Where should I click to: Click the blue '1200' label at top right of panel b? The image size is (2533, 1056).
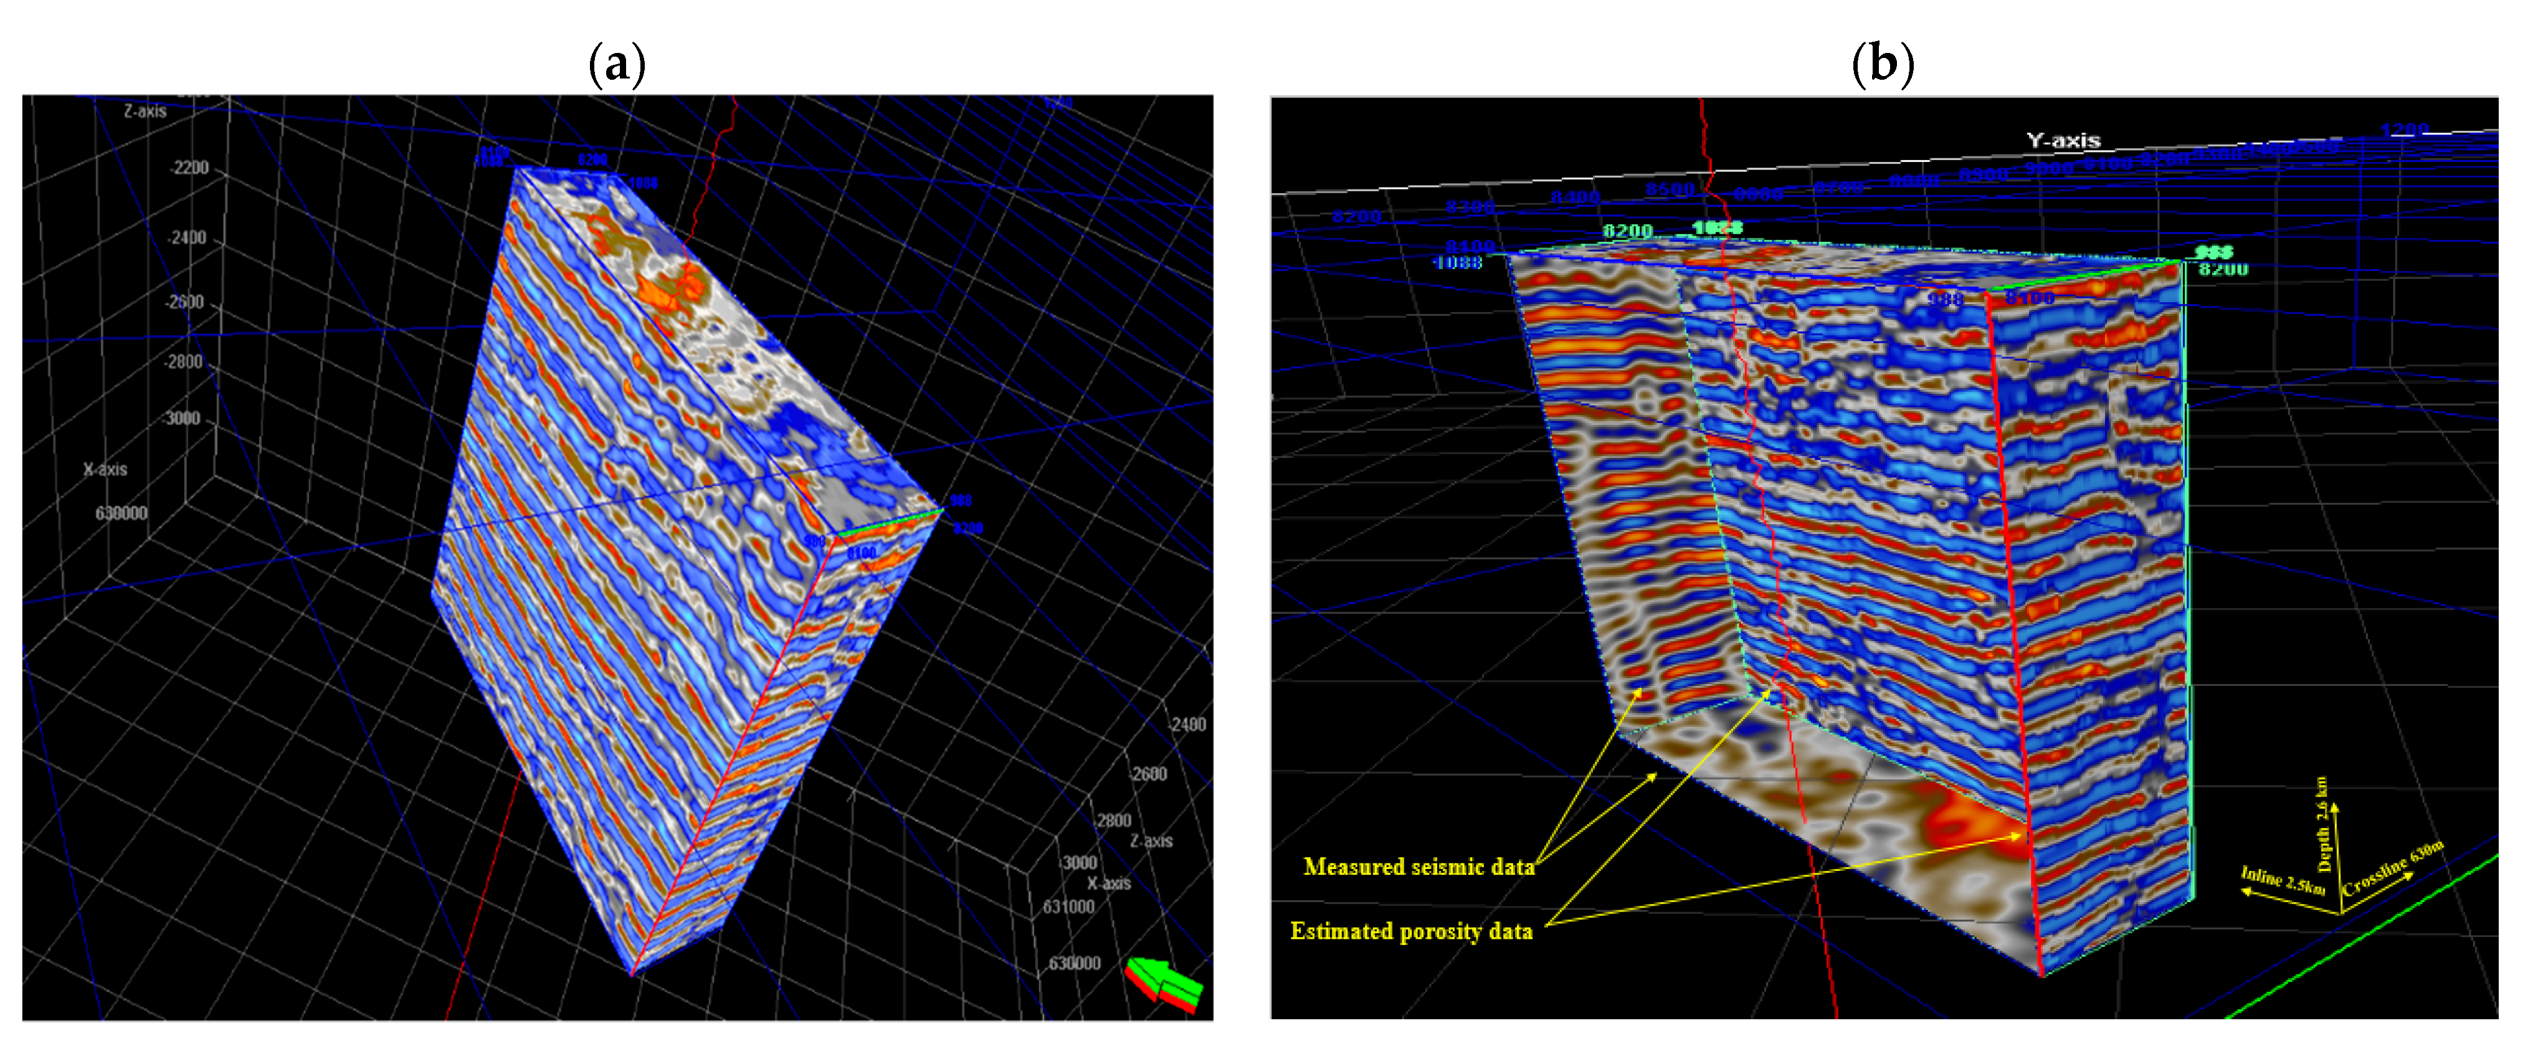coord(2404,131)
